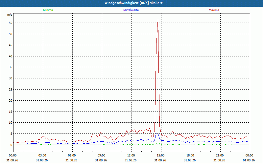Image resolution: width=263 pixels, height=164 pixels.
Task: Click the m/s unit label on y-axis
Action: tap(10, 15)
